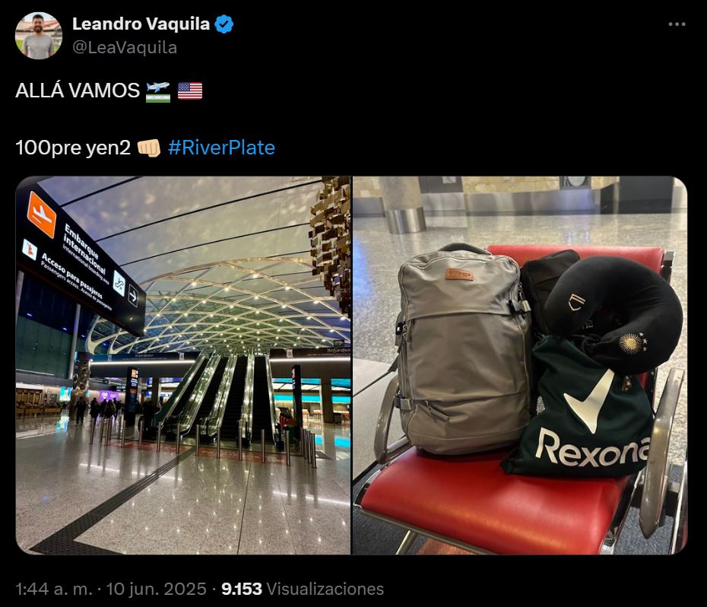Click Leandro Vaquila's profile avatar

click(38, 36)
